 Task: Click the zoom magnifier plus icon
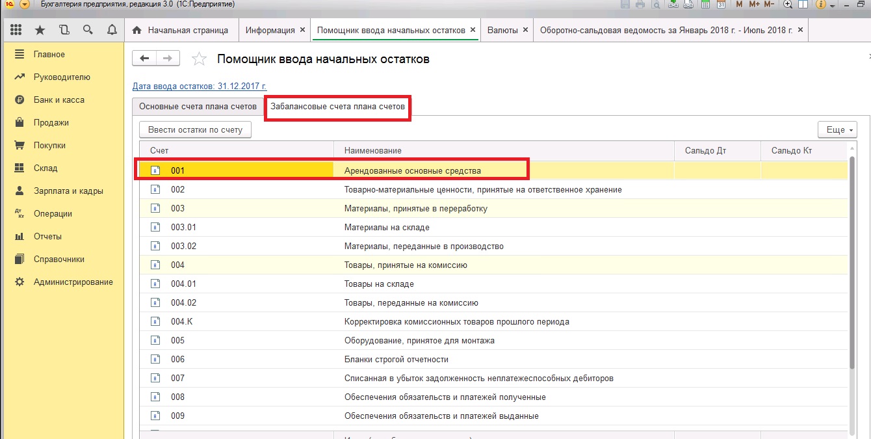[x=788, y=5]
